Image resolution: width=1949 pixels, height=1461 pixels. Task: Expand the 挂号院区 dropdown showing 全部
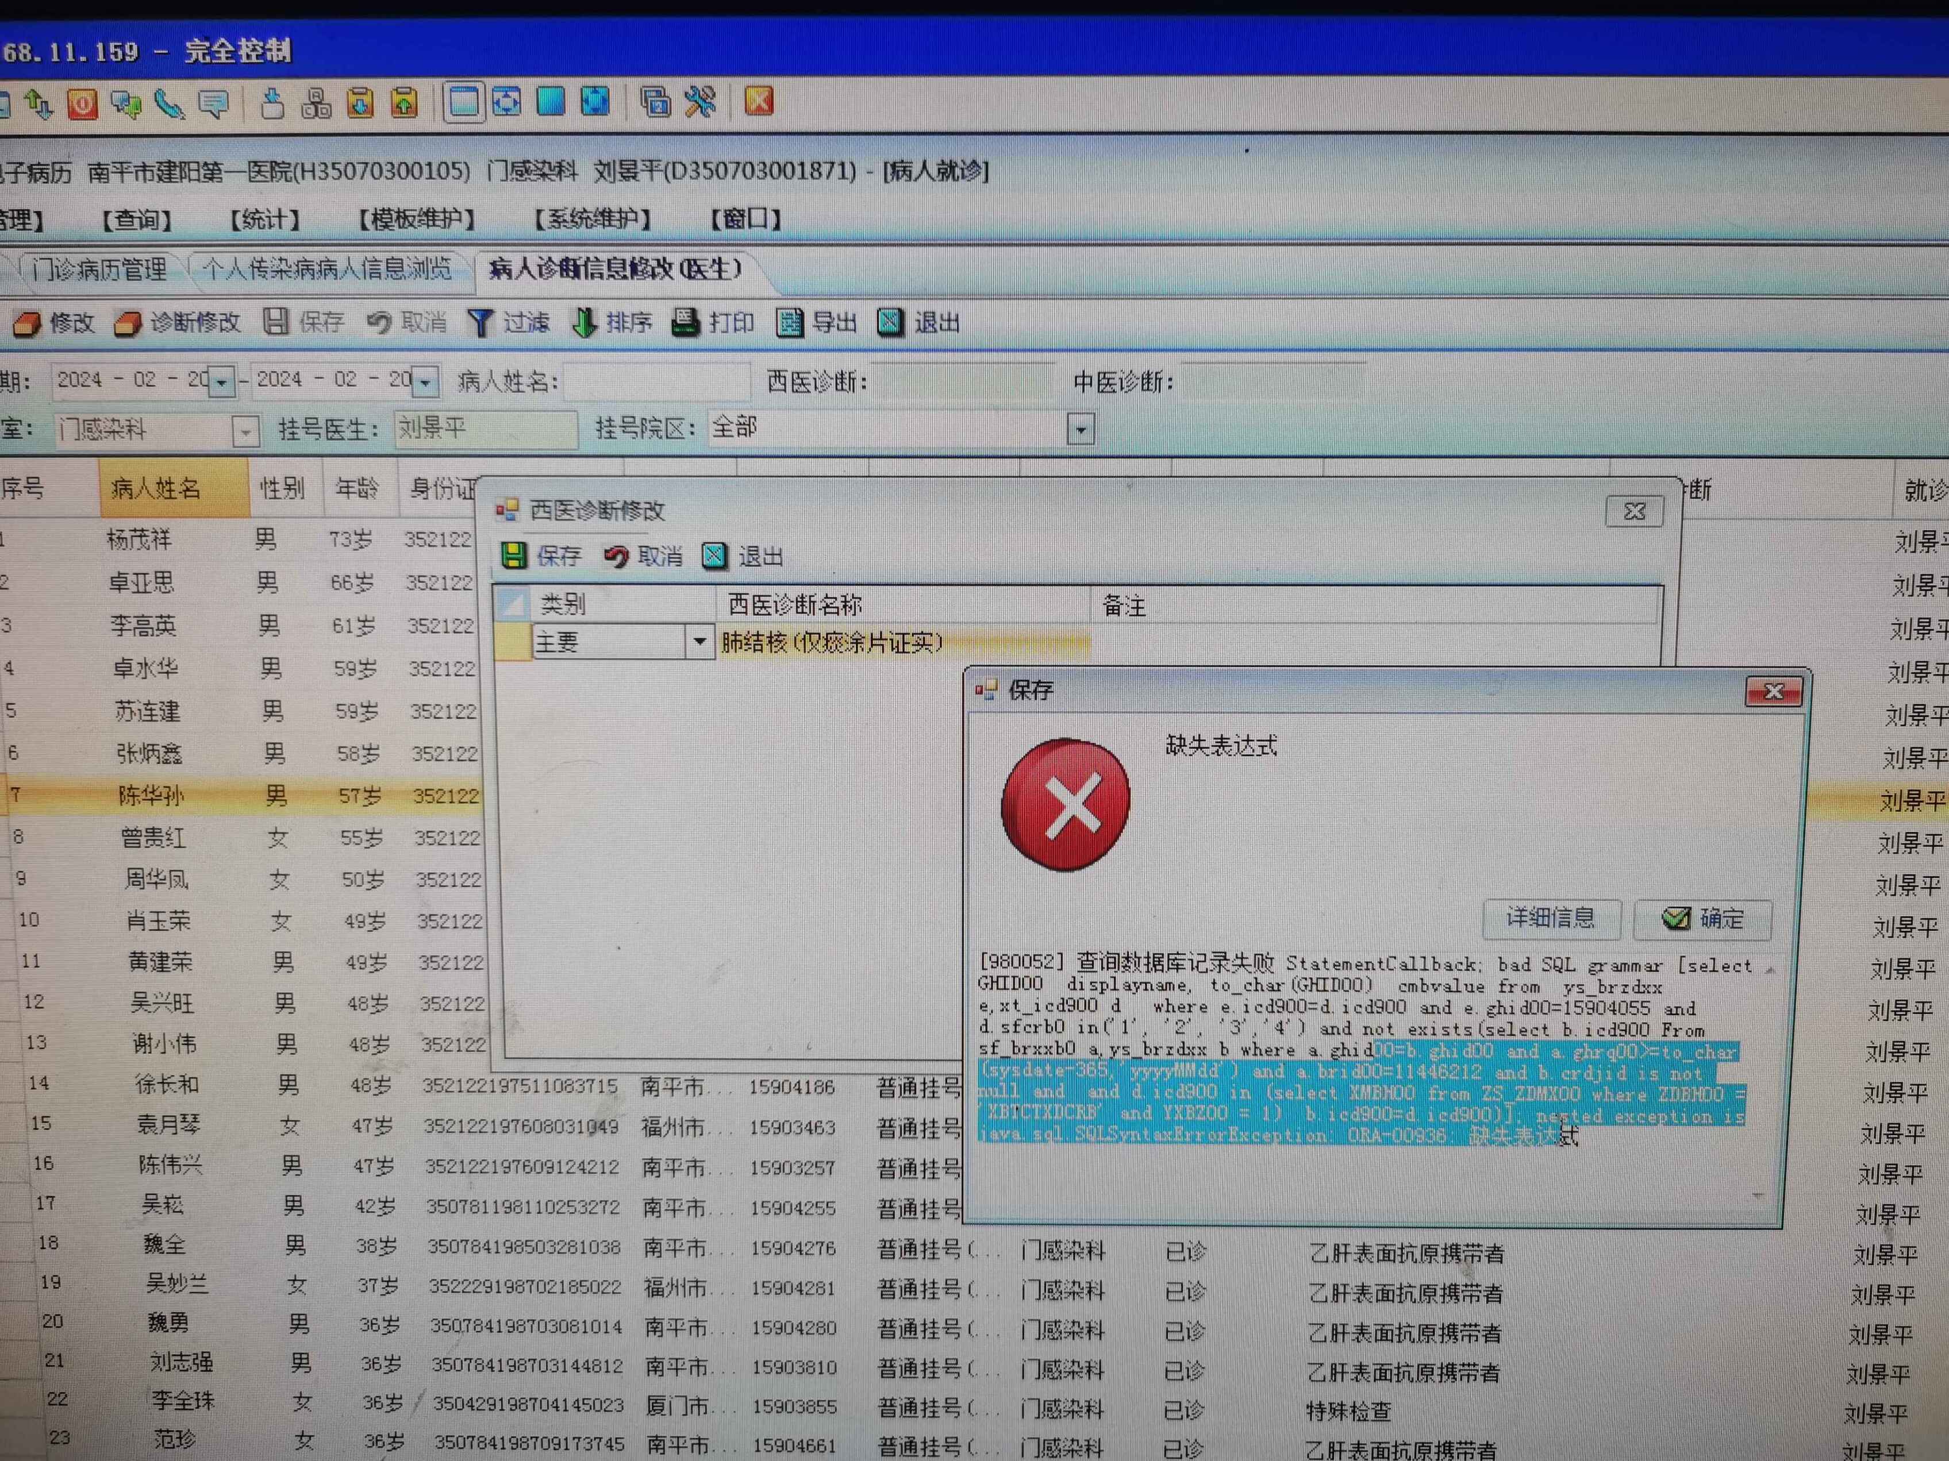(x=1081, y=430)
